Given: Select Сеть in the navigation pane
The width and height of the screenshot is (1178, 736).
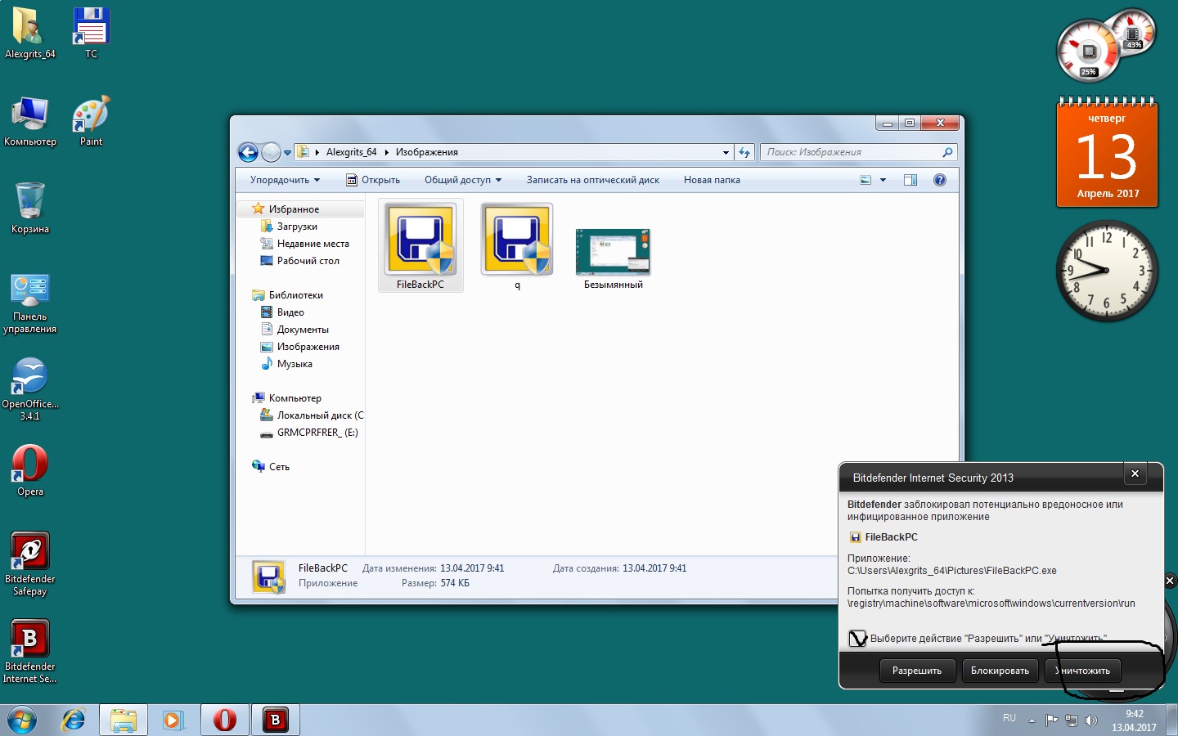Looking at the screenshot, I should (271, 467).
